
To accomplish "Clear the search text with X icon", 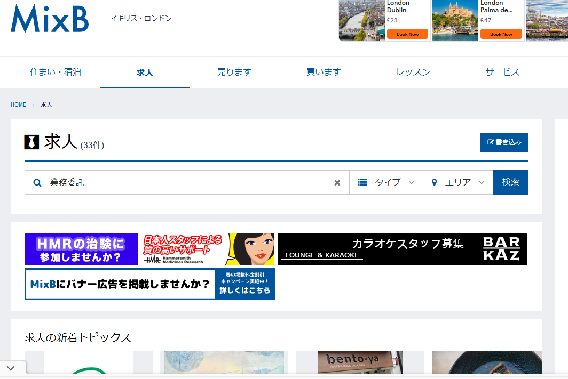I will click(x=337, y=183).
